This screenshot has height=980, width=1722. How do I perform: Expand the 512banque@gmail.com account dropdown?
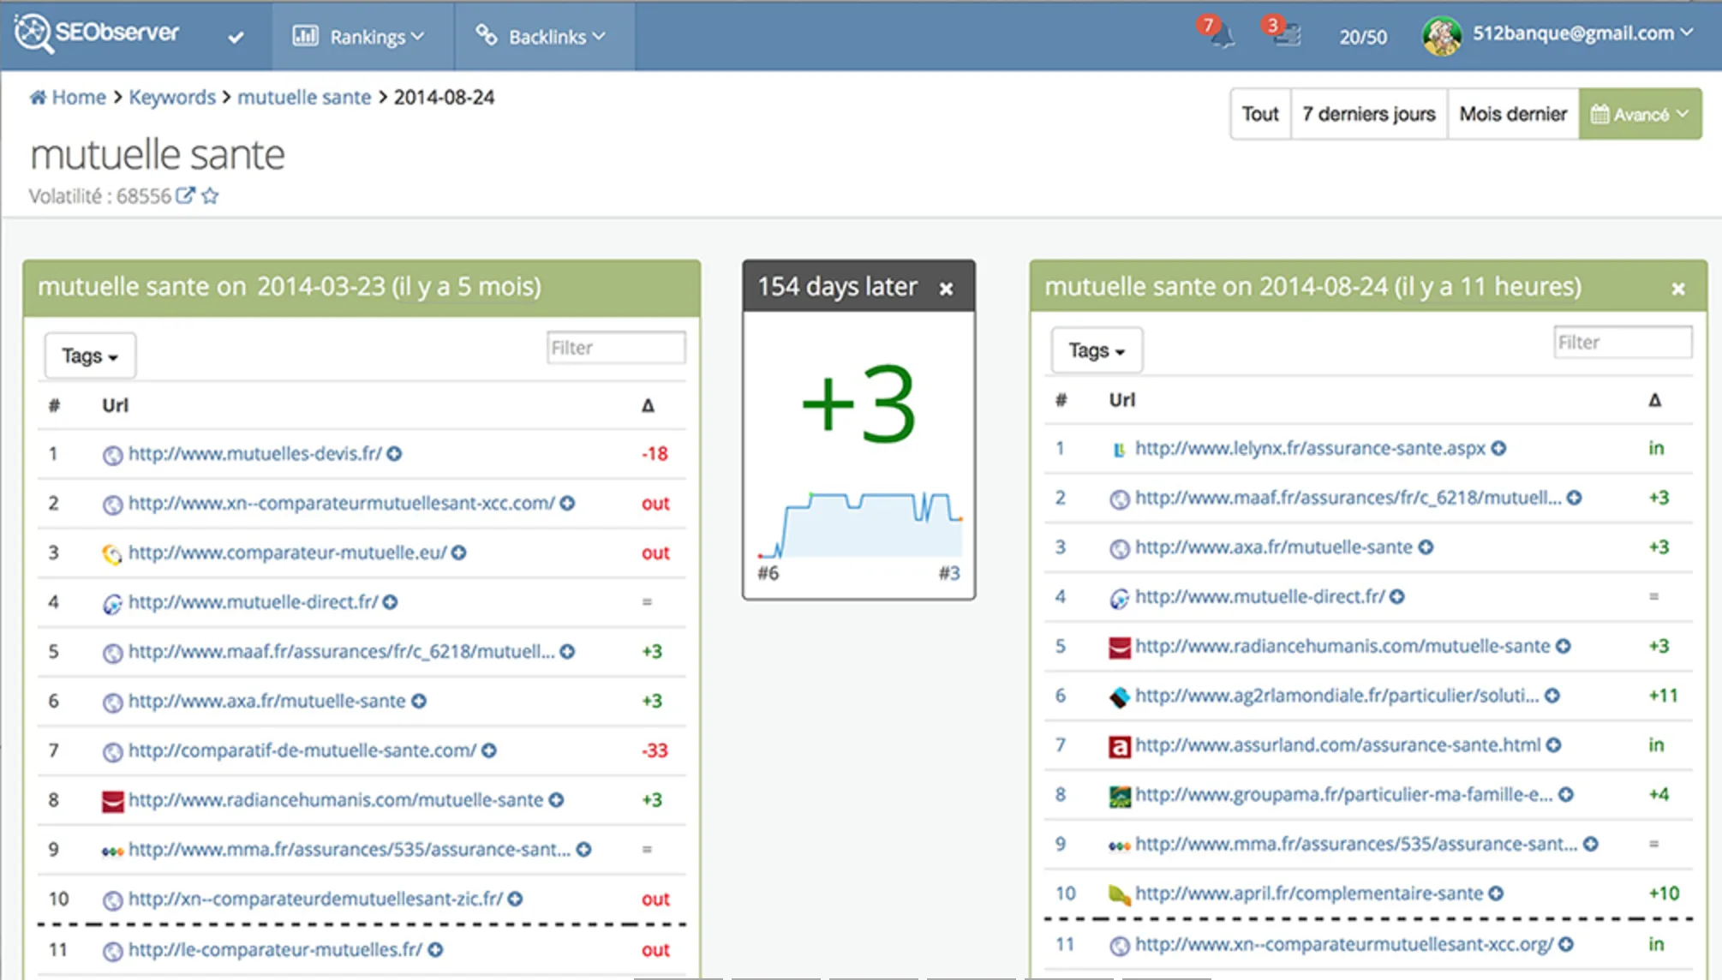pos(1581,33)
